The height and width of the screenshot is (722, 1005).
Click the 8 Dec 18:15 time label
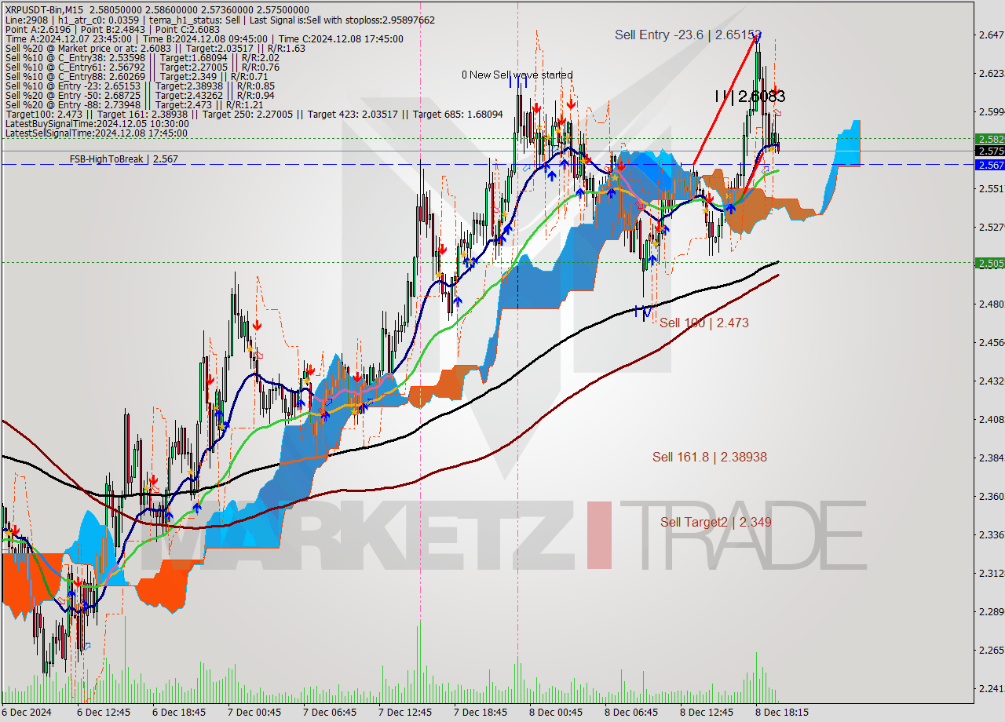[781, 713]
